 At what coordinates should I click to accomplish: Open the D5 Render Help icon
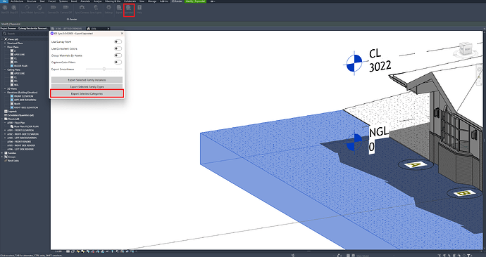tap(139, 8)
